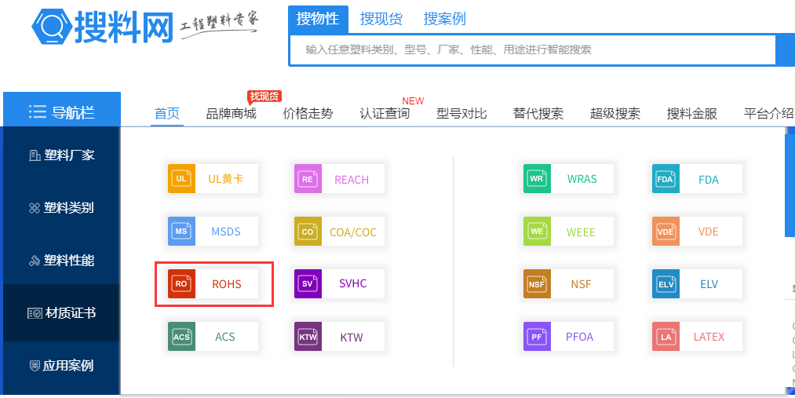Click the pink RE REACH icon
The height and width of the screenshot is (398, 795).
point(308,179)
